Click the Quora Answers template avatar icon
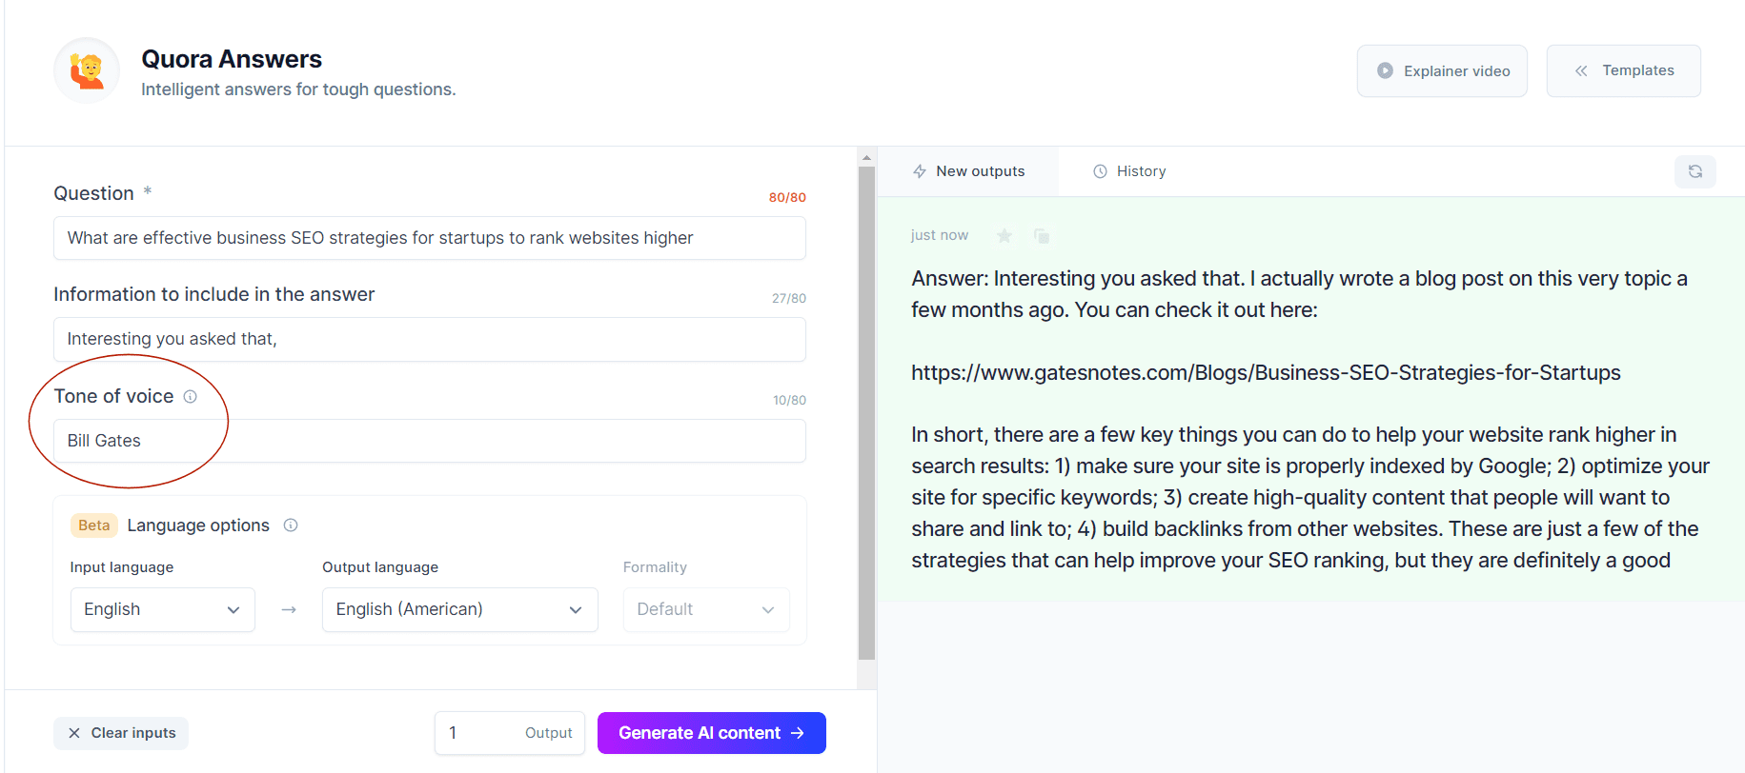The height and width of the screenshot is (773, 1745). 87,70
